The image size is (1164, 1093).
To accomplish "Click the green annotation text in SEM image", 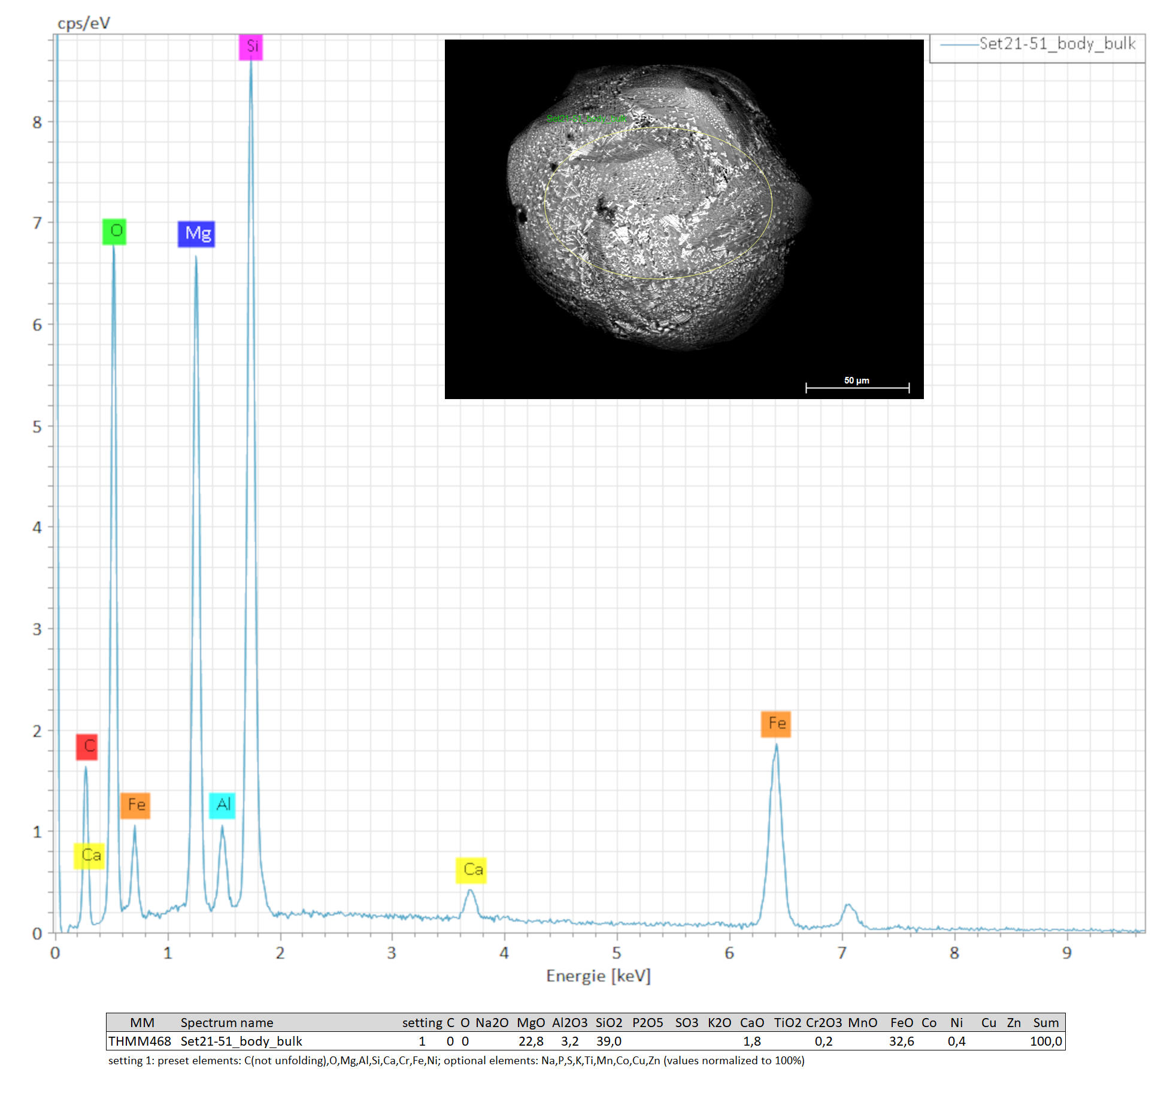I will 586,119.
